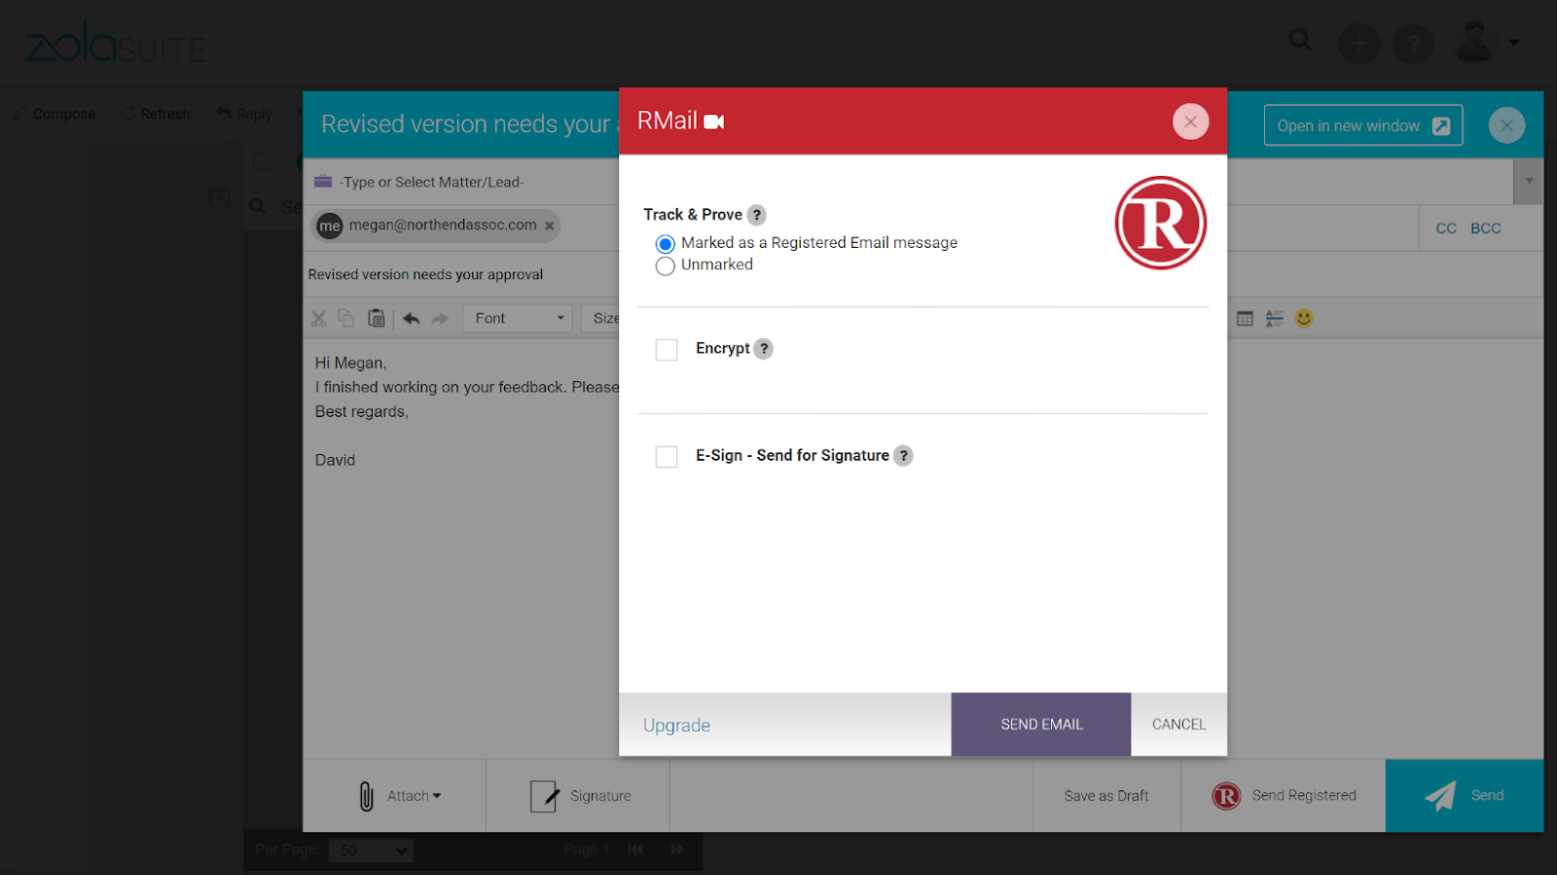Open the Encrypt help question mark
Image resolution: width=1557 pixels, height=875 pixels.
764,348
